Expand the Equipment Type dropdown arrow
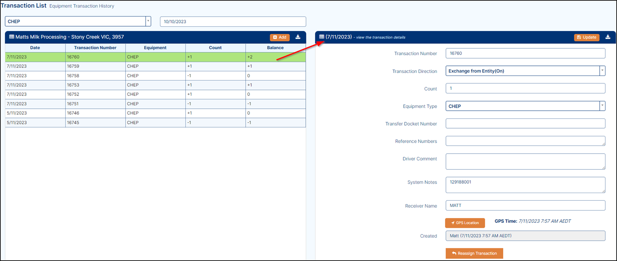This screenshot has height=261, width=617. coord(602,106)
